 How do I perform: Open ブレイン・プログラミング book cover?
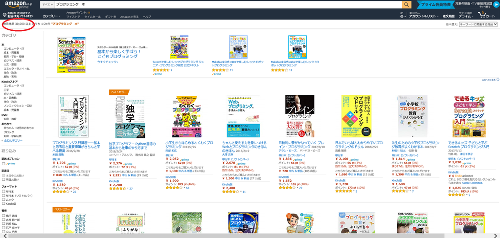pyautogui.click(x=300, y=116)
